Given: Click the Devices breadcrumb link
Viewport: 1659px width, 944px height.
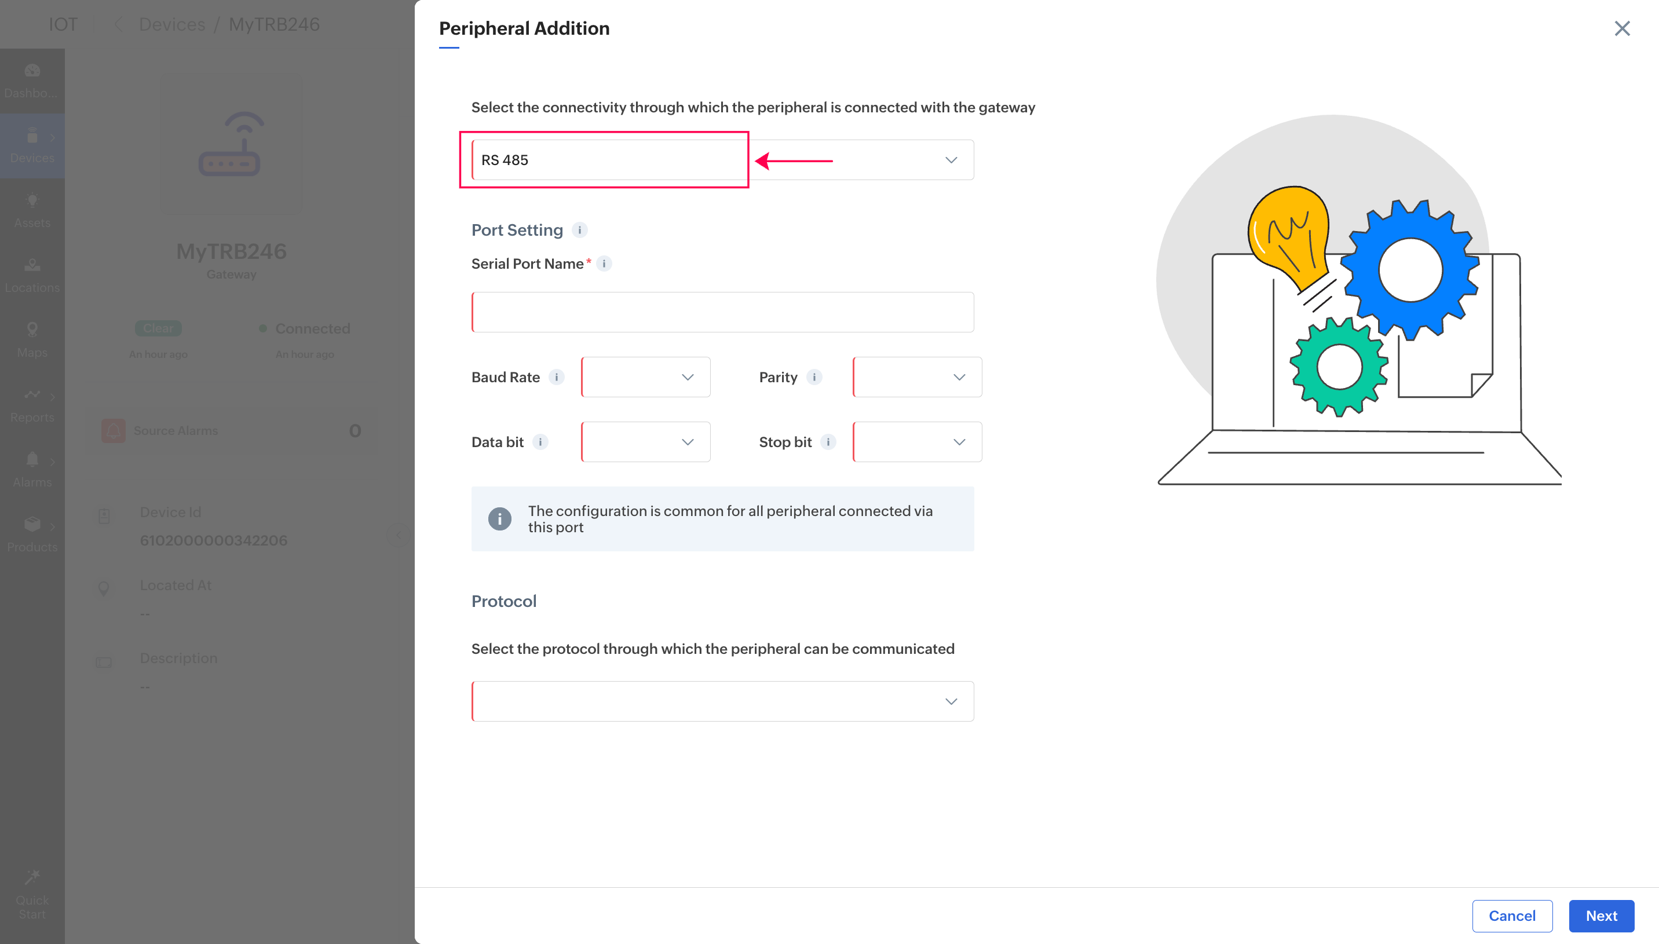Looking at the screenshot, I should point(172,25).
